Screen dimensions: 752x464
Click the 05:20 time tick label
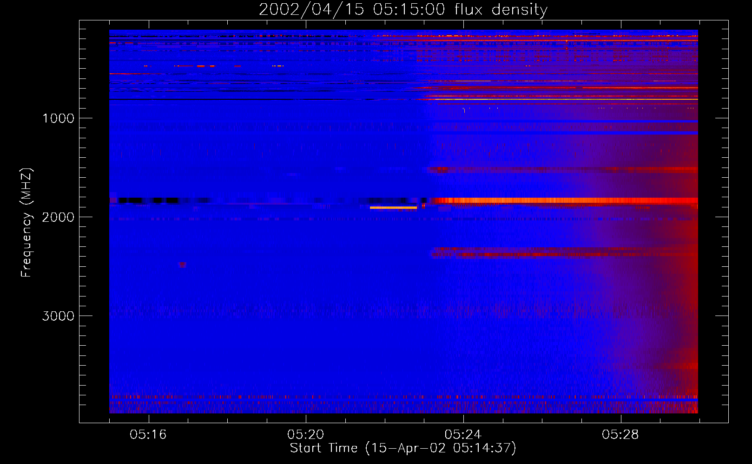click(306, 434)
